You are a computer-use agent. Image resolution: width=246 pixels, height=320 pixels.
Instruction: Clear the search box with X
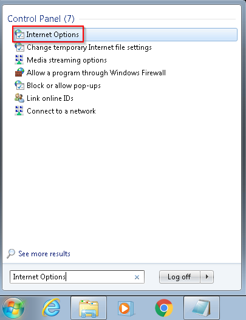point(137,277)
